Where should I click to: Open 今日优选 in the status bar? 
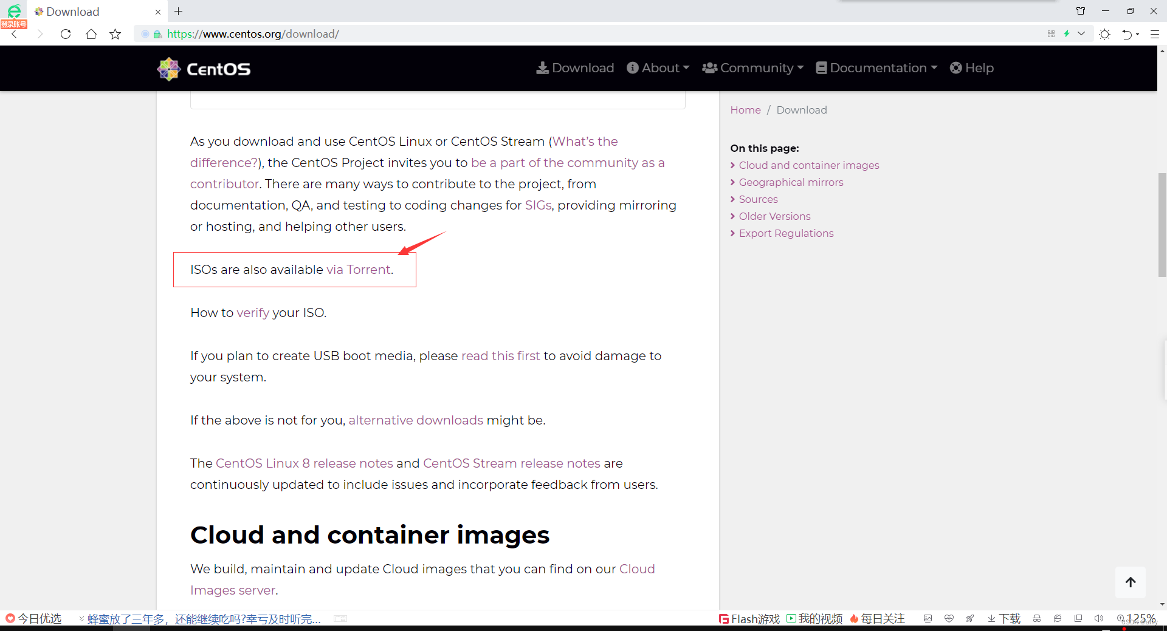tap(34, 618)
